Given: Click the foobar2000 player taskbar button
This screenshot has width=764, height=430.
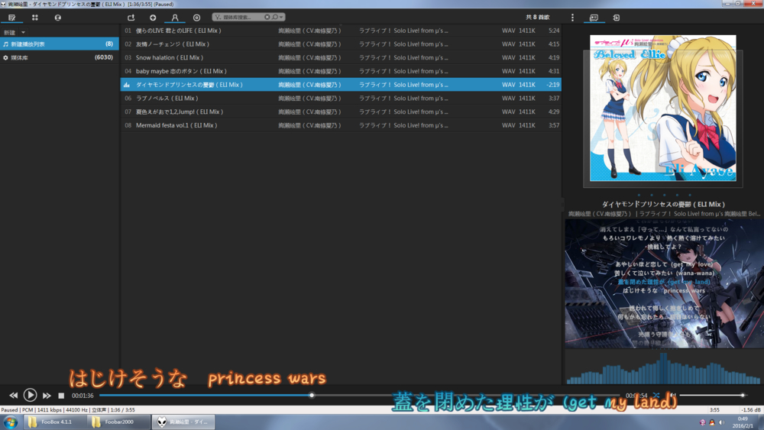Looking at the screenshot, I should (x=183, y=422).
